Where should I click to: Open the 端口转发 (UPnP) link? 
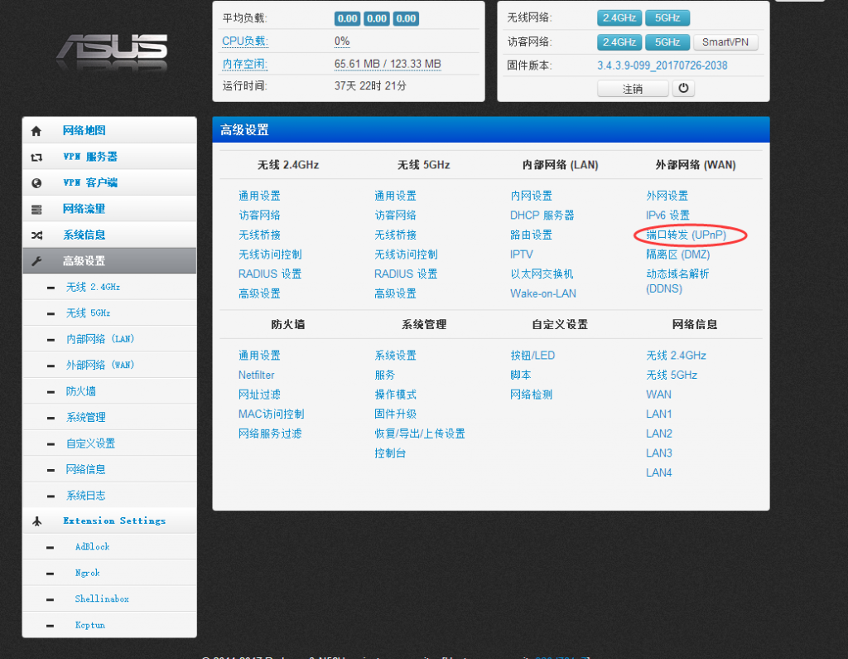click(x=686, y=235)
